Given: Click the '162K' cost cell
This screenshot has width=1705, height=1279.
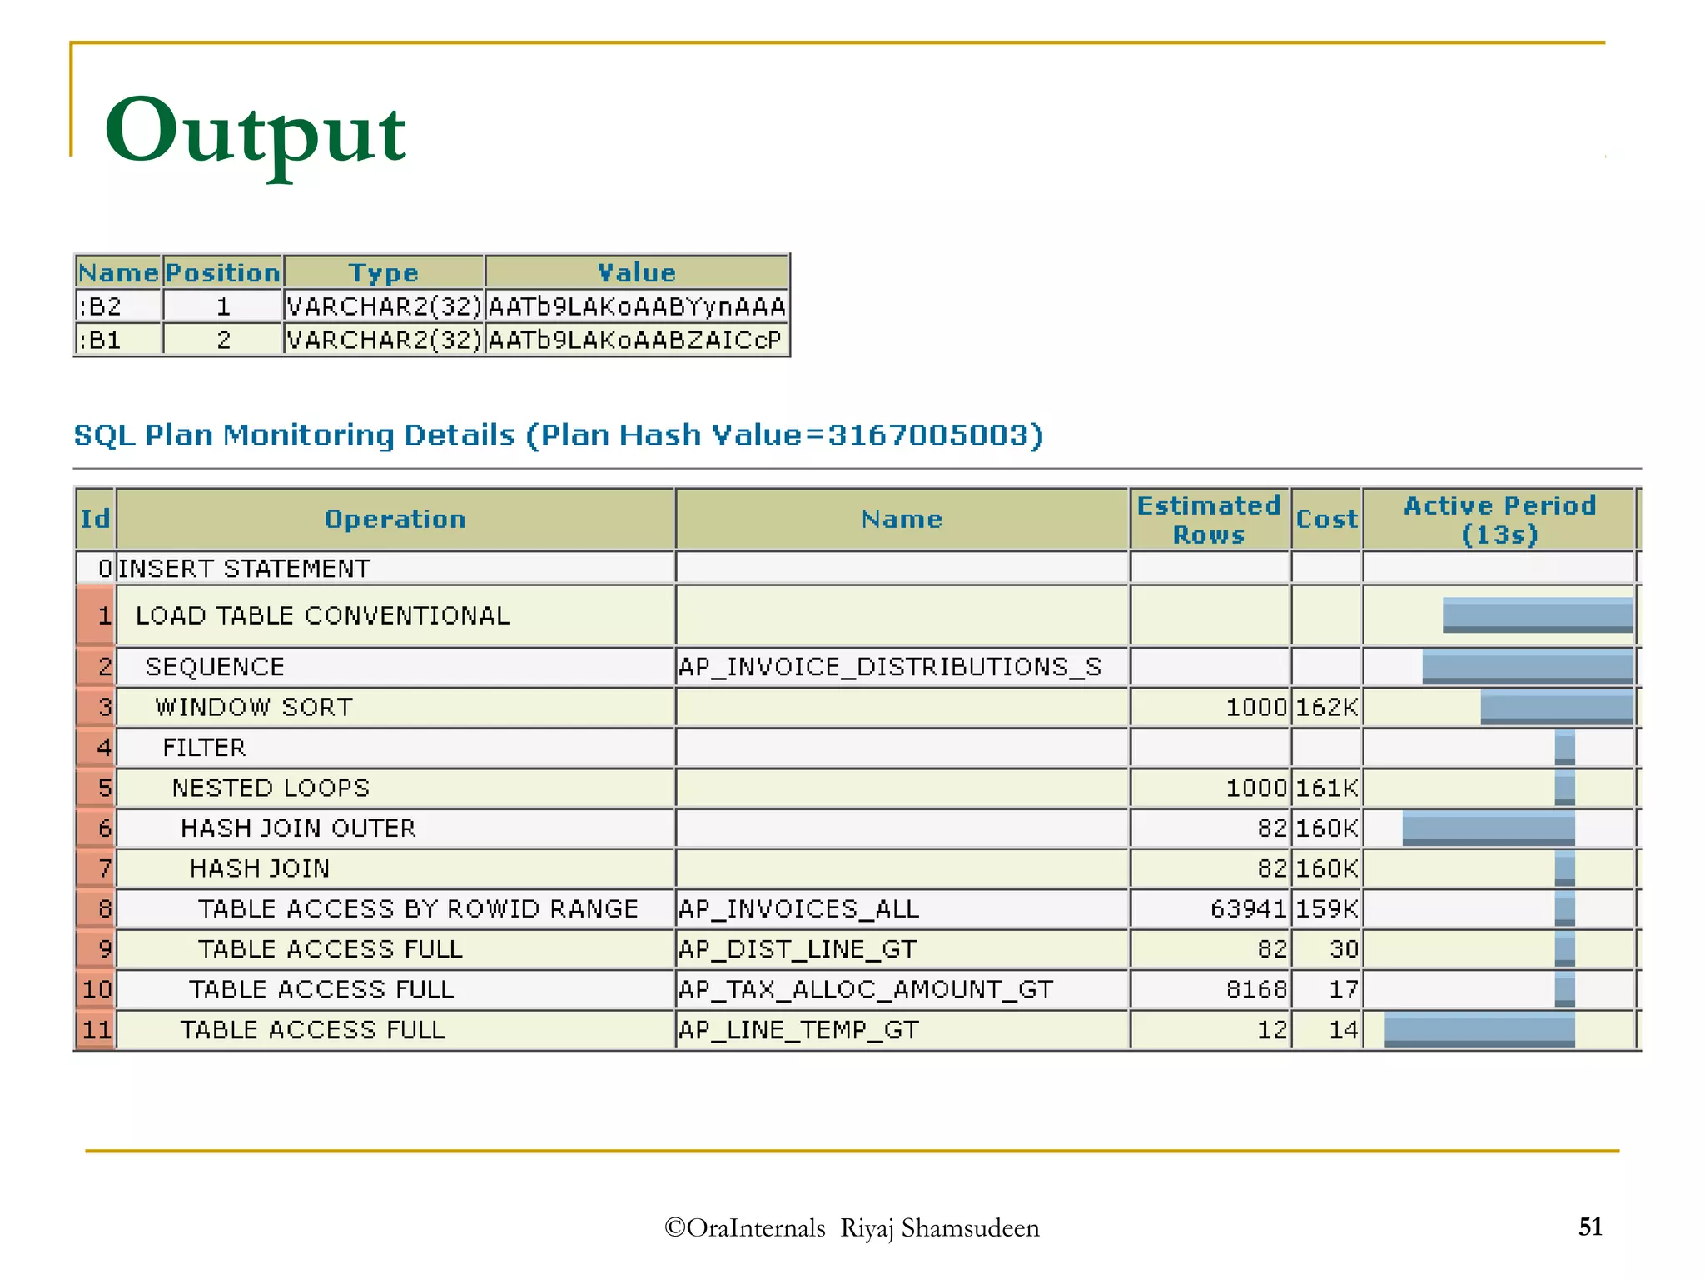Looking at the screenshot, I should (x=1326, y=707).
